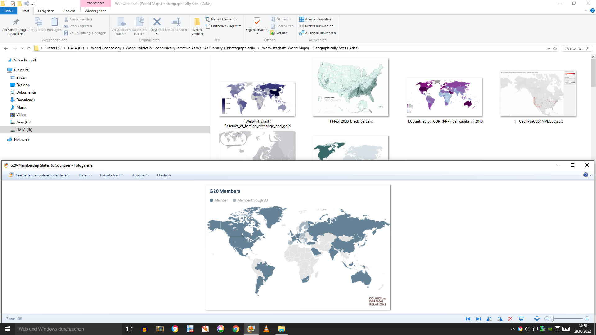Select Netzwerk in the navigation pane
Screen dimensions: 596x335
(21, 140)
